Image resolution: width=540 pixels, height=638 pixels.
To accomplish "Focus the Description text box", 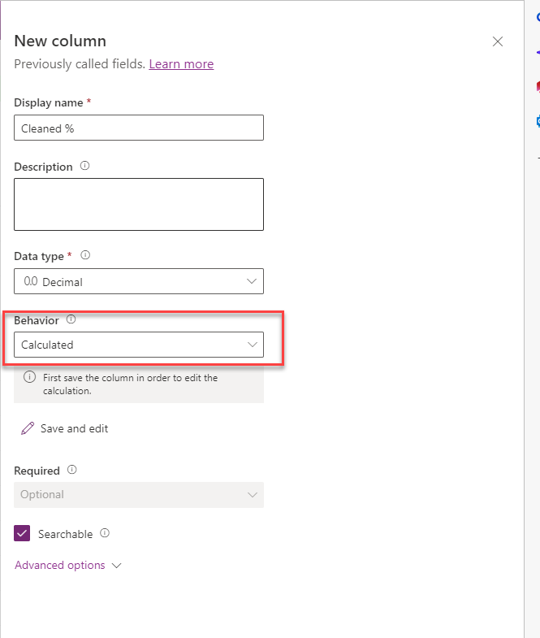I will coord(139,204).
